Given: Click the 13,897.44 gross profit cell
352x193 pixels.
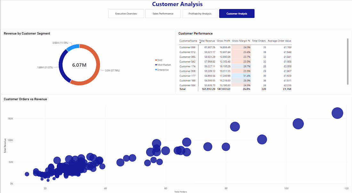Looking at the screenshot, I should [x=225, y=52].
